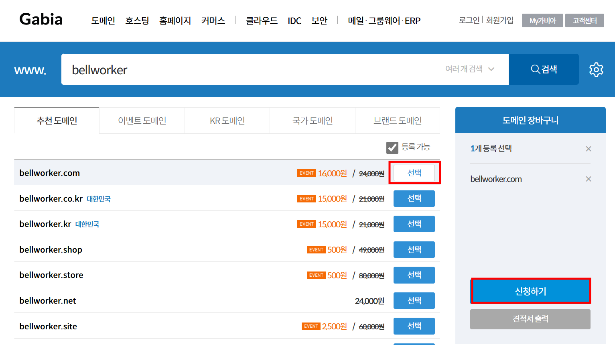Select bellworker.co.kr with its 선택 button
The image size is (615, 345).
point(414,198)
